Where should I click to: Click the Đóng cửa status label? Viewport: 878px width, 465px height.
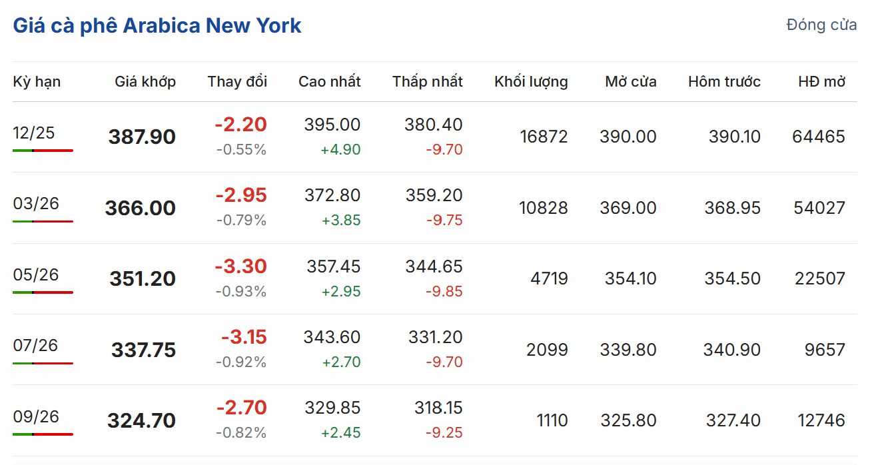[x=821, y=25]
